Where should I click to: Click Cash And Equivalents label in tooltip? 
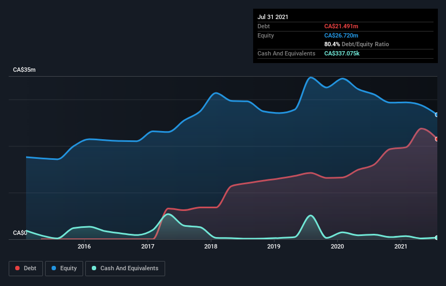click(x=286, y=53)
